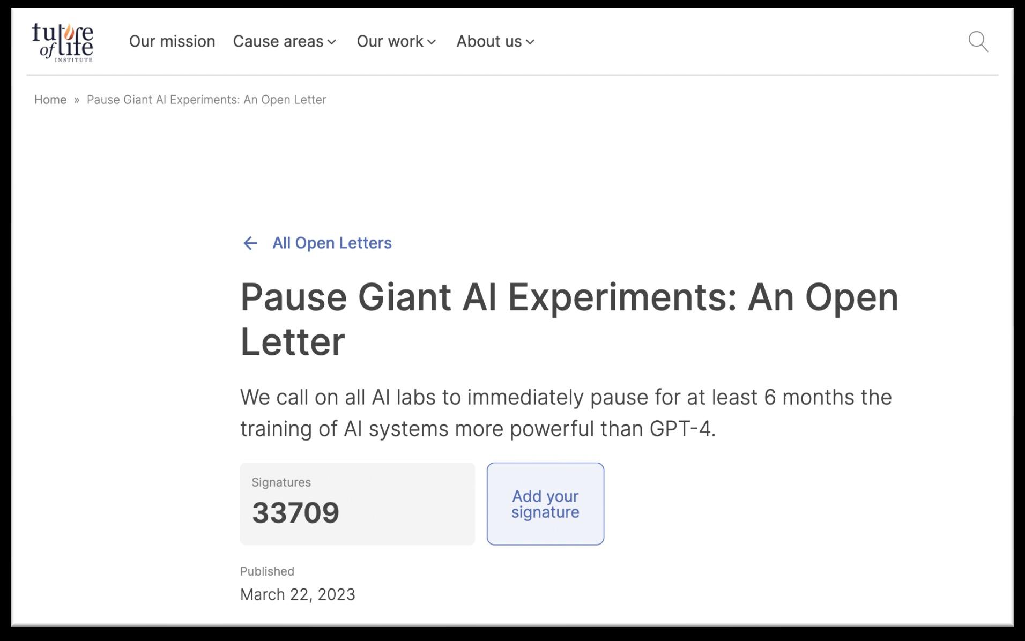Click the published date March 22, 2023
The height and width of the screenshot is (641, 1025).
pos(298,594)
